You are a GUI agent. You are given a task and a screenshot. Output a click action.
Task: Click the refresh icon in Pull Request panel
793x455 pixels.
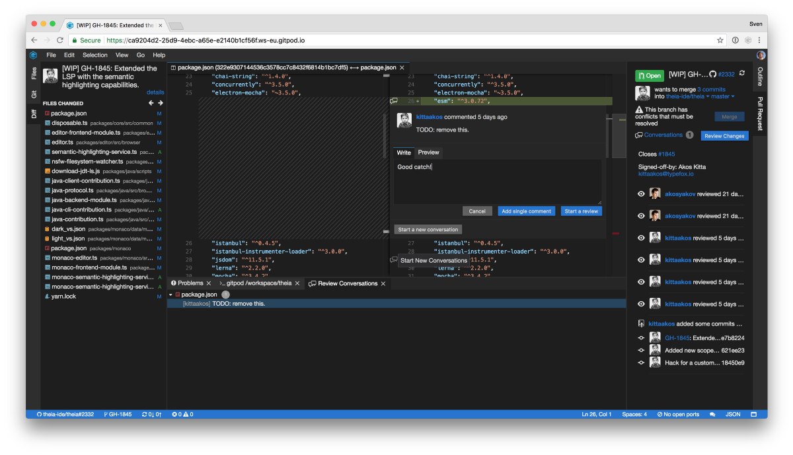741,74
